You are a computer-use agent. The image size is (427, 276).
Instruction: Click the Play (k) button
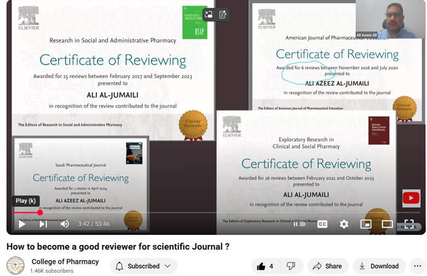pos(22,224)
